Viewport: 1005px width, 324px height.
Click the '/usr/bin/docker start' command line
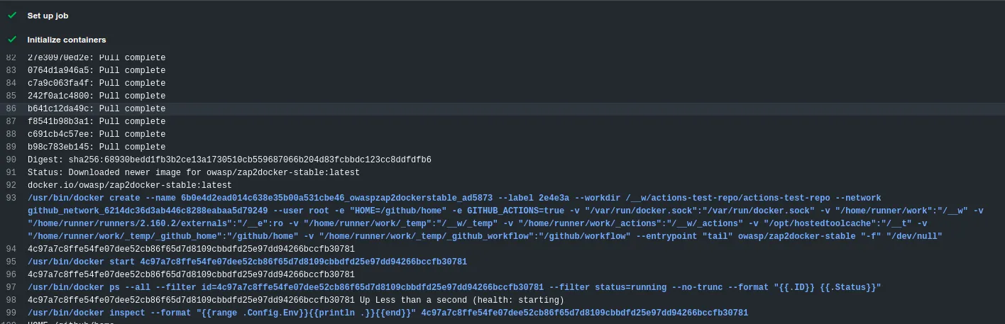click(x=247, y=262)
